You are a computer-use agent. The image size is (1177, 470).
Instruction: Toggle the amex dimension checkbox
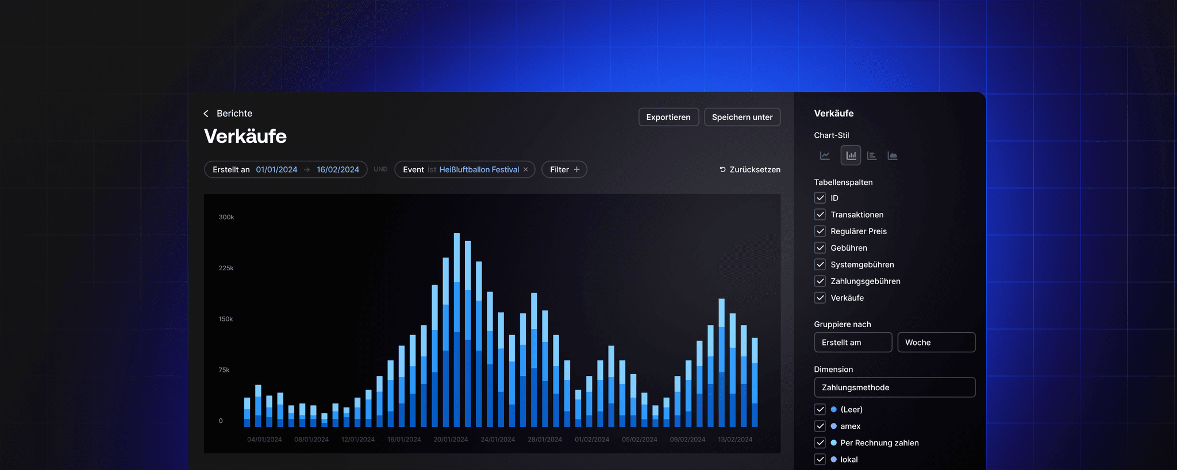(820, 426)
